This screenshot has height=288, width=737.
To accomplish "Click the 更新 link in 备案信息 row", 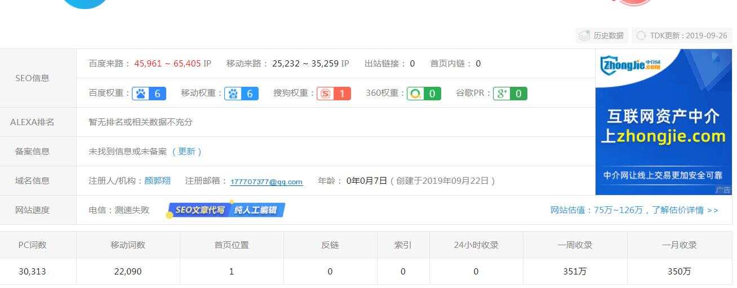I will (x=187, y=152).
